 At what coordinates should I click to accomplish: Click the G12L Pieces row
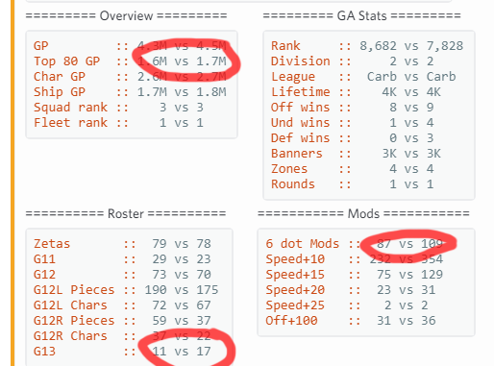click(x=126, y=290)
